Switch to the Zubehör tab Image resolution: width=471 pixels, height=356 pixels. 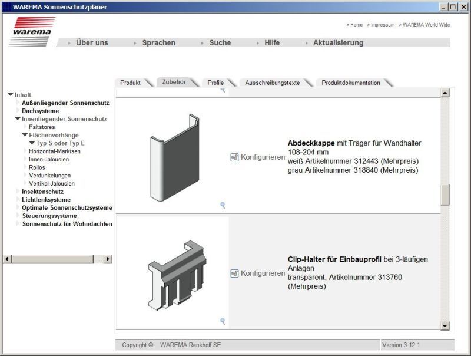click(x=174, y=82)
